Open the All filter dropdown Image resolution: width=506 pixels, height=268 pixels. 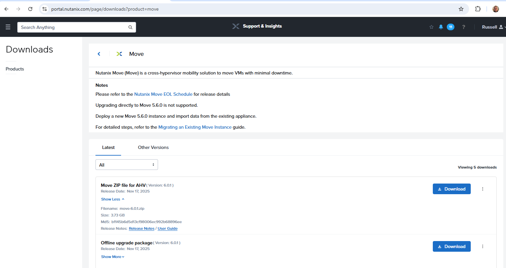[x=126, y=165]
